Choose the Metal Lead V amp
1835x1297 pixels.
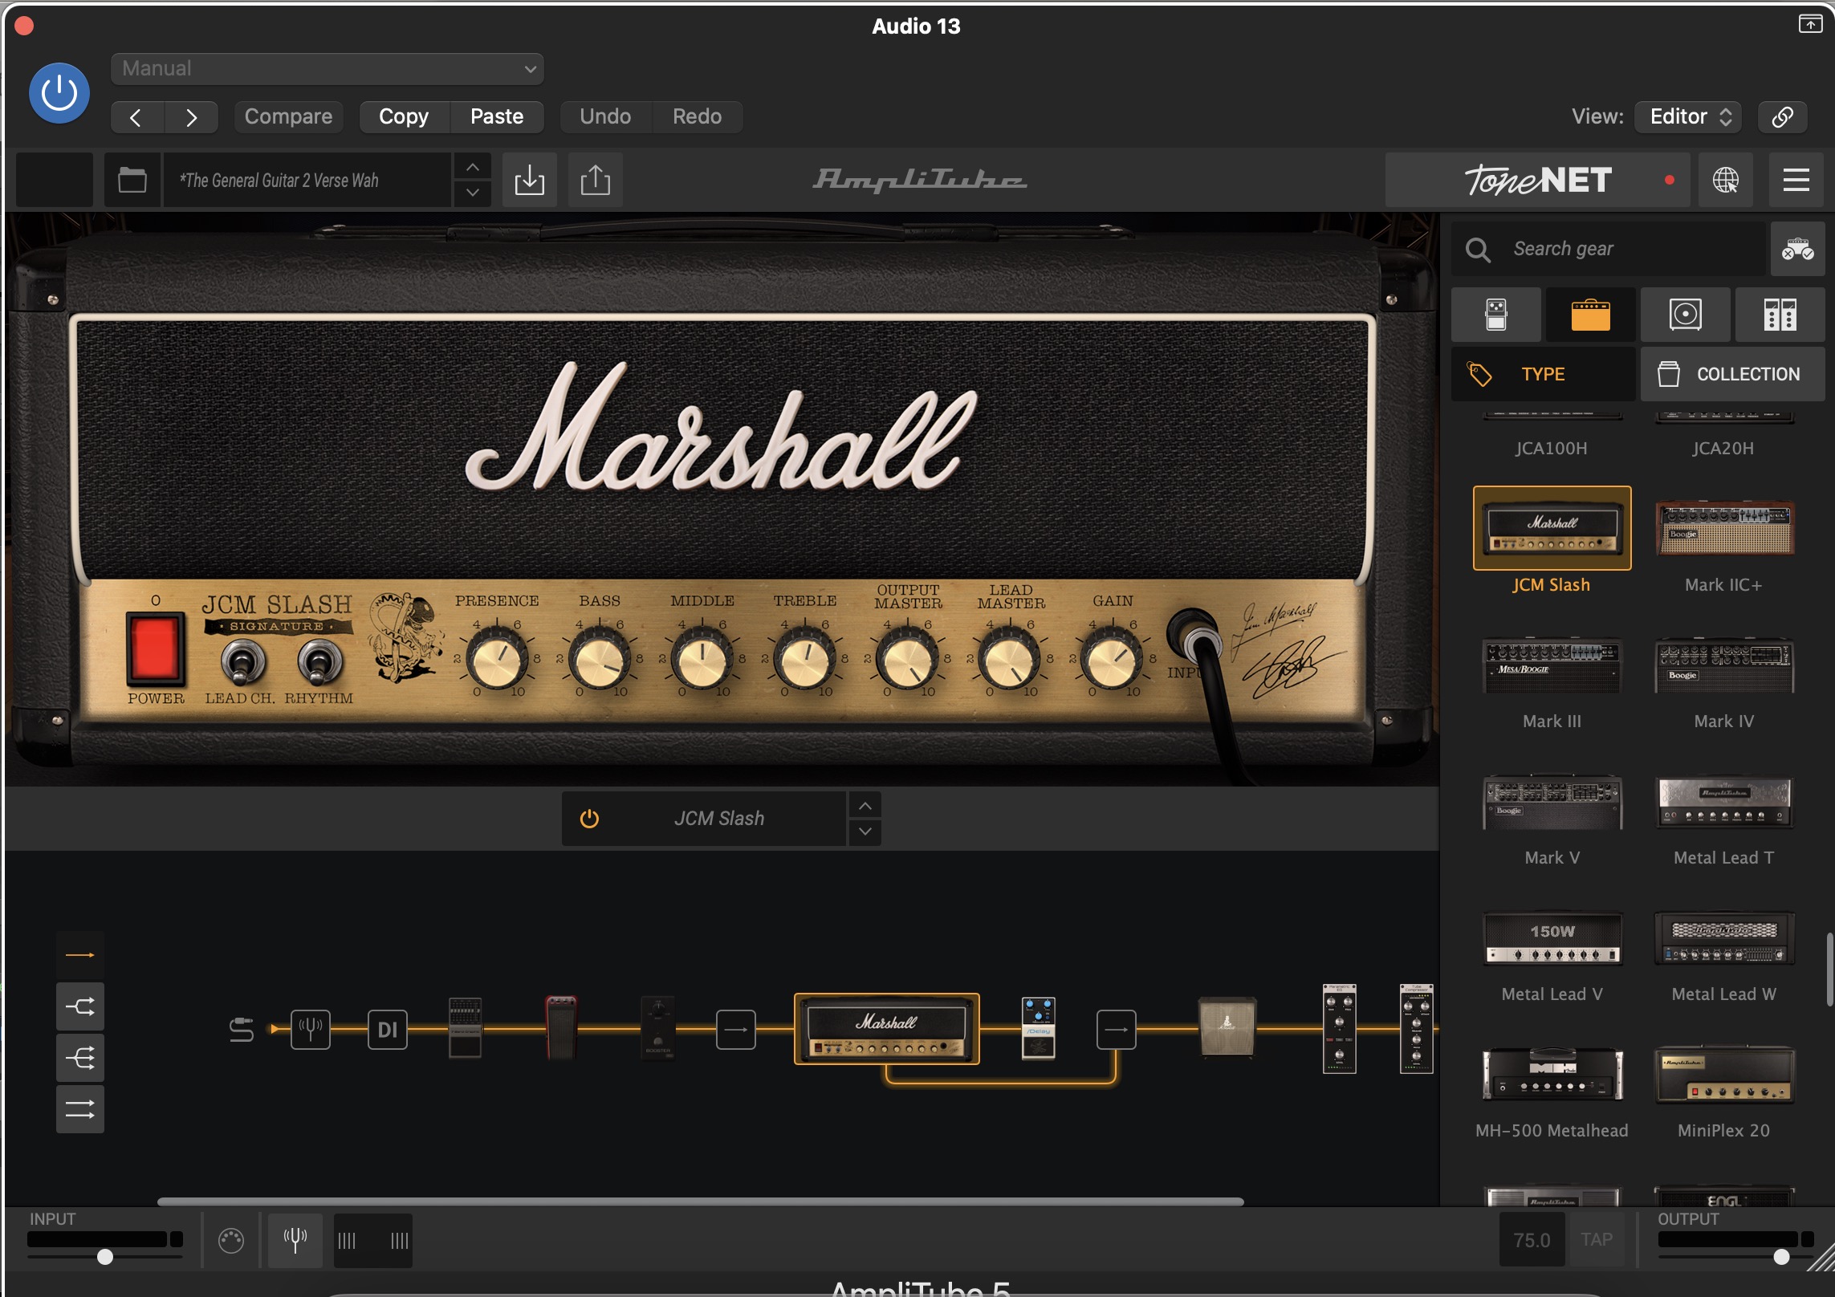tap(1552, 938)
